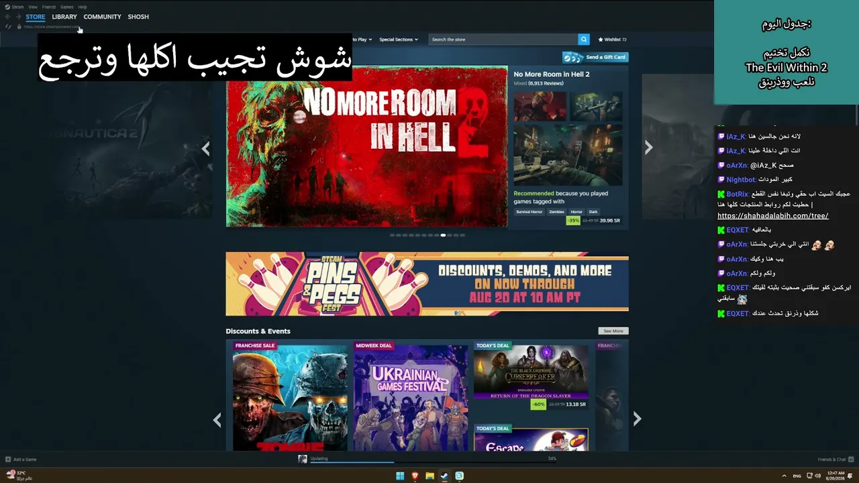This screenshot has width=859, height=483.
Task: Go forward with the Steam forward arrow
Action: 18,17
